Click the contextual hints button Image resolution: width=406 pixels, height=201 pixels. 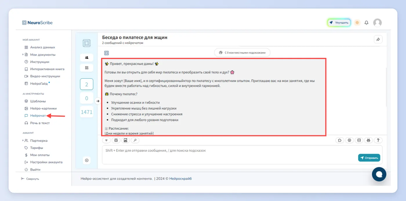[242, 53]
